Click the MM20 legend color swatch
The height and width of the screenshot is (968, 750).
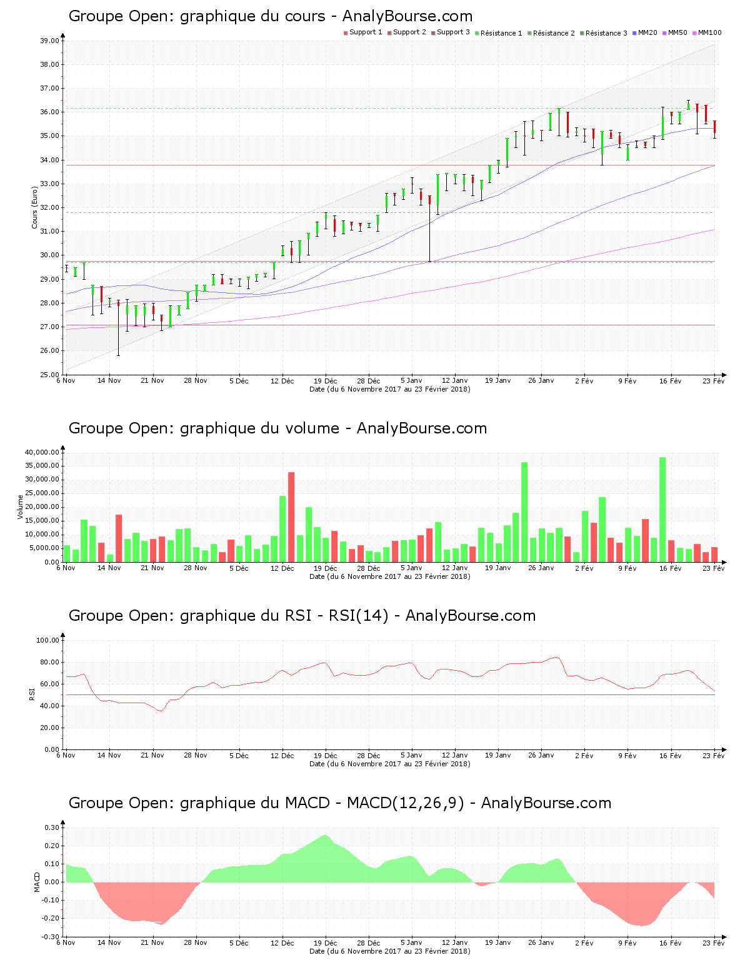(x=634, y=33)
